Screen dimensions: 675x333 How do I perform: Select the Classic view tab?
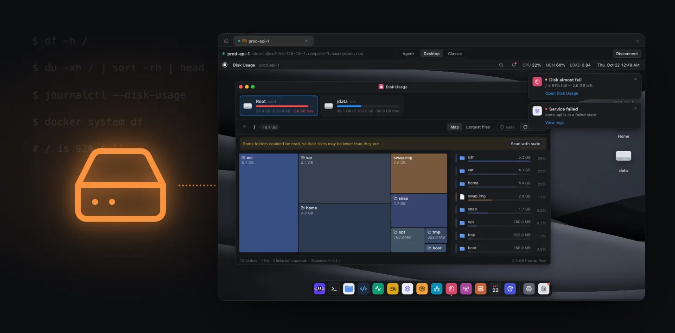coord(455,54)
